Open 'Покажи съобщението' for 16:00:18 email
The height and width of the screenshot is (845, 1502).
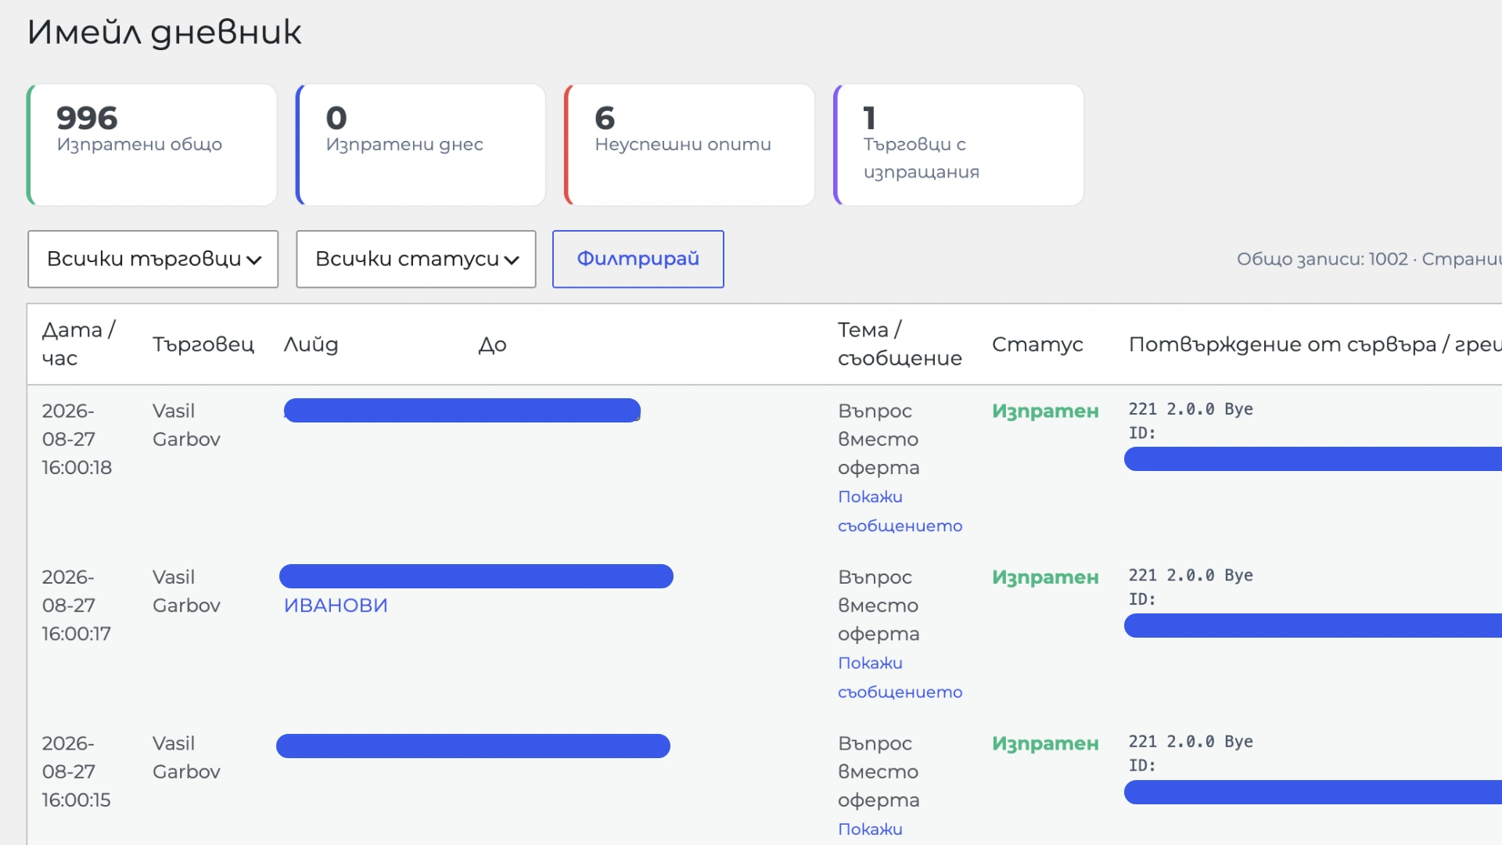900,511
